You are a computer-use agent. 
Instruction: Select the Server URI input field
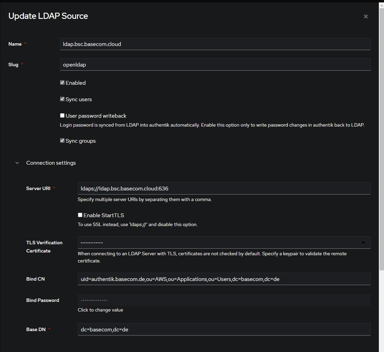pos(224,188)
